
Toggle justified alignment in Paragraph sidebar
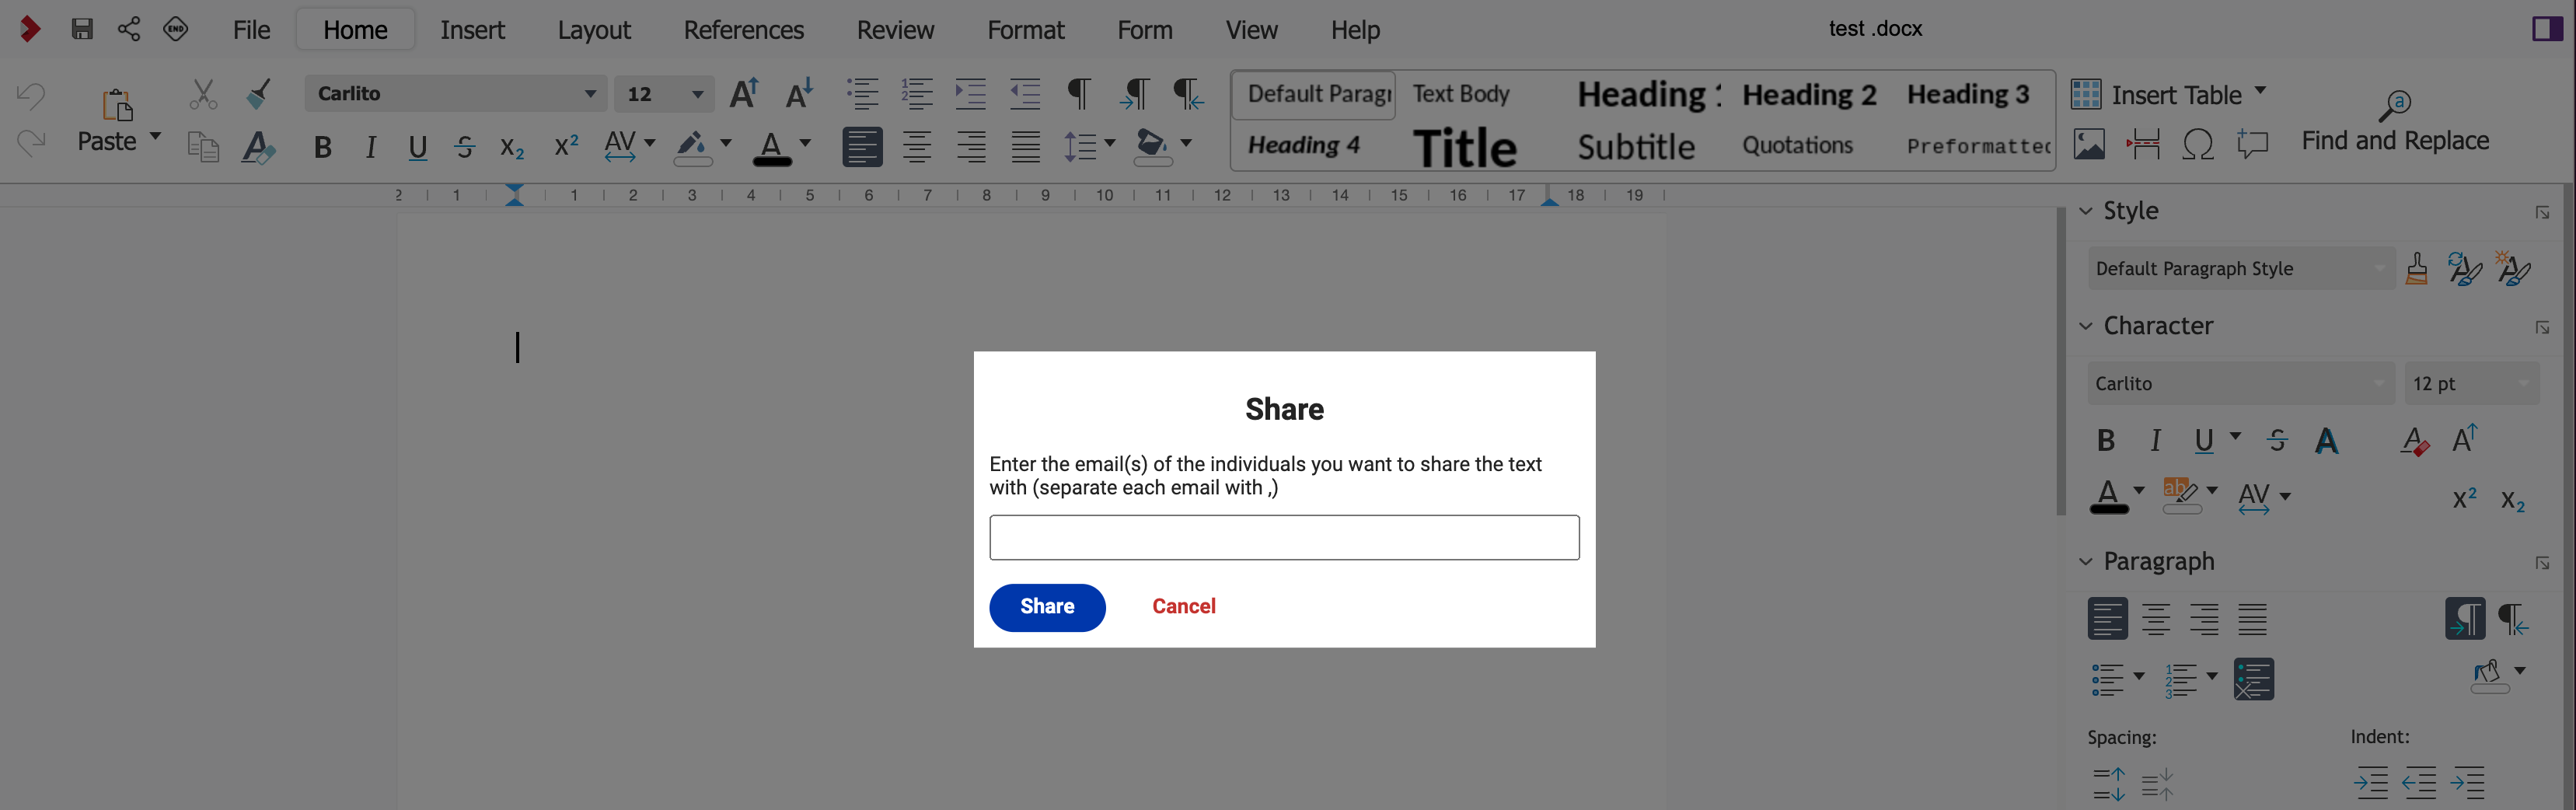click(x=2252, y=619)
